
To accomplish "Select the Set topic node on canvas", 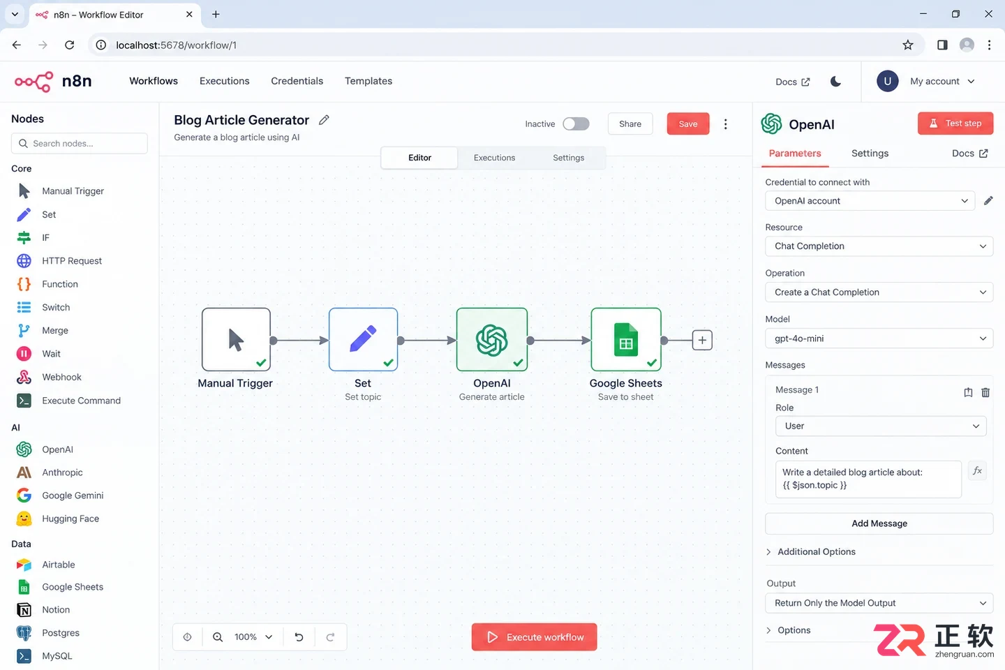I will [363, 340].
